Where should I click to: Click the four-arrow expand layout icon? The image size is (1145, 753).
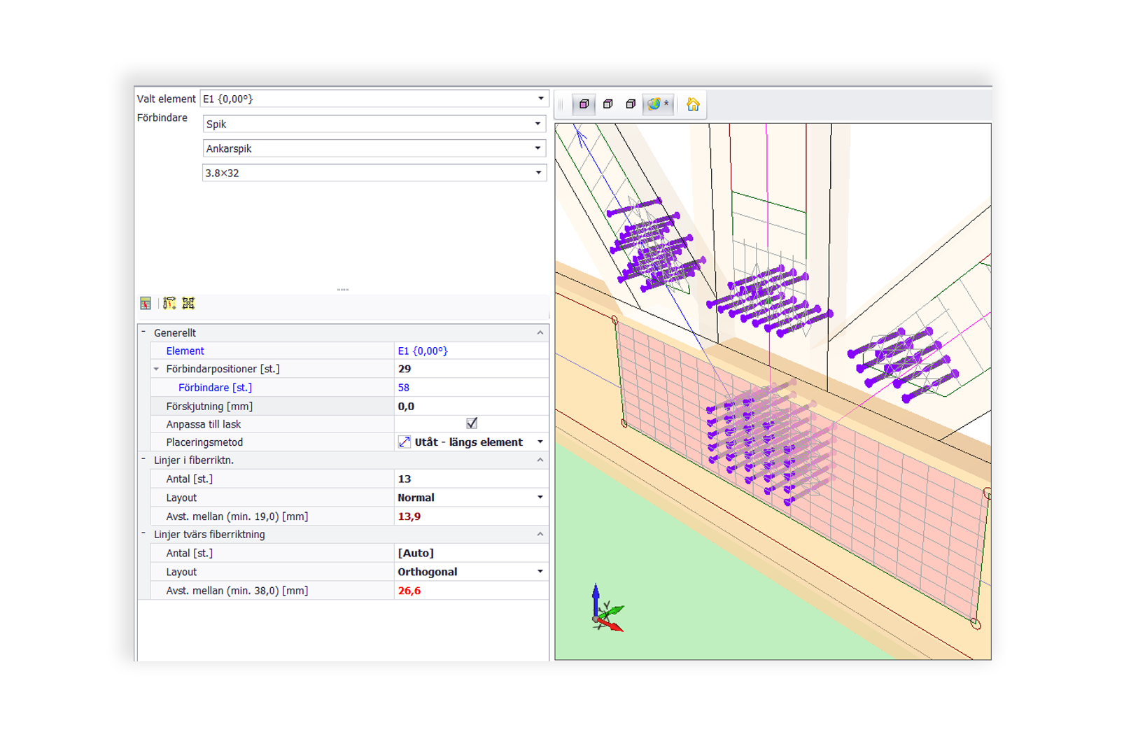pyautogui.click(x=188, y=303)
